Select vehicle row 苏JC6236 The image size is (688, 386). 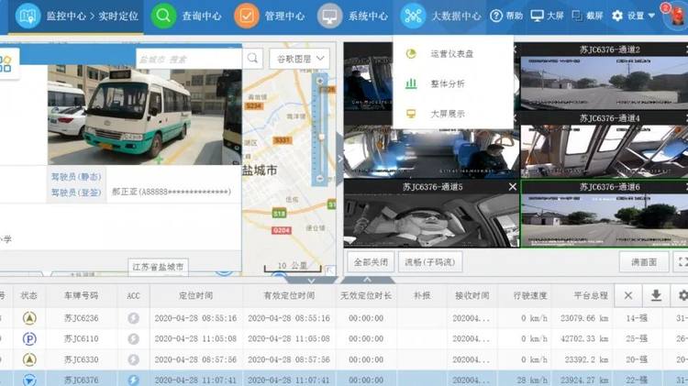pyautogui.click(x=344, y=318)
